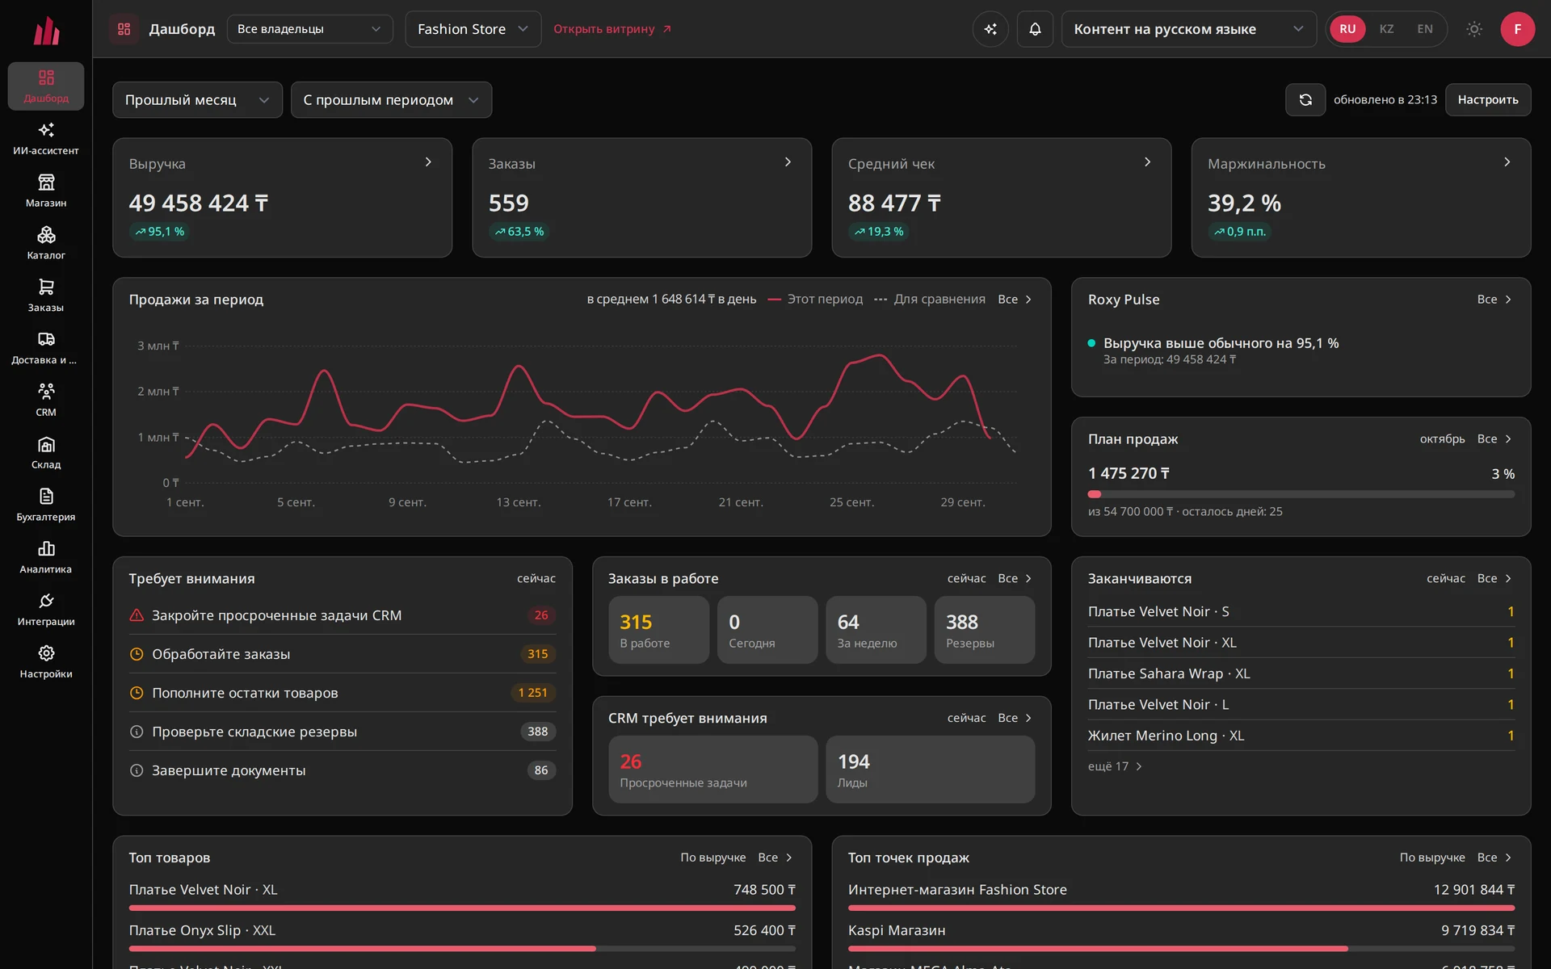The image size is (1551, 969).
Task: Expand the Маржинальность card arrow
Action: coord(1507,162)
